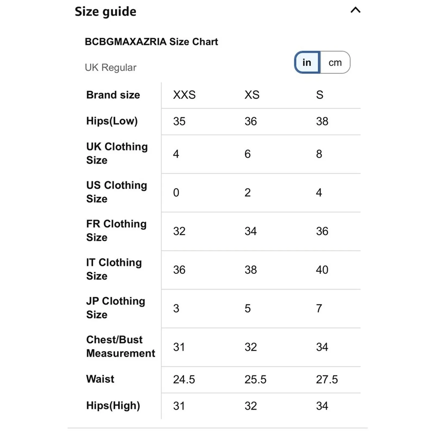Click the IT Clothing Size label
The height and width of the screenshot is (435, 435).
114,269
